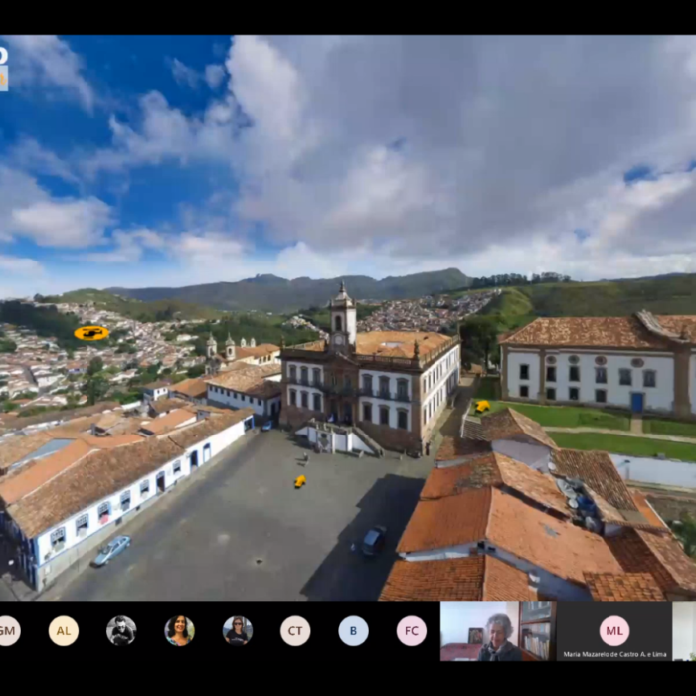Click the Maria Mazarelo de Castro name label
The width and height of the screenshot is (696, 696).
613,652
